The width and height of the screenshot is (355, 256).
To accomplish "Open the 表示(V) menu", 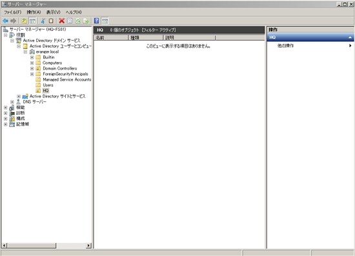I will click(x=54, y=12).
